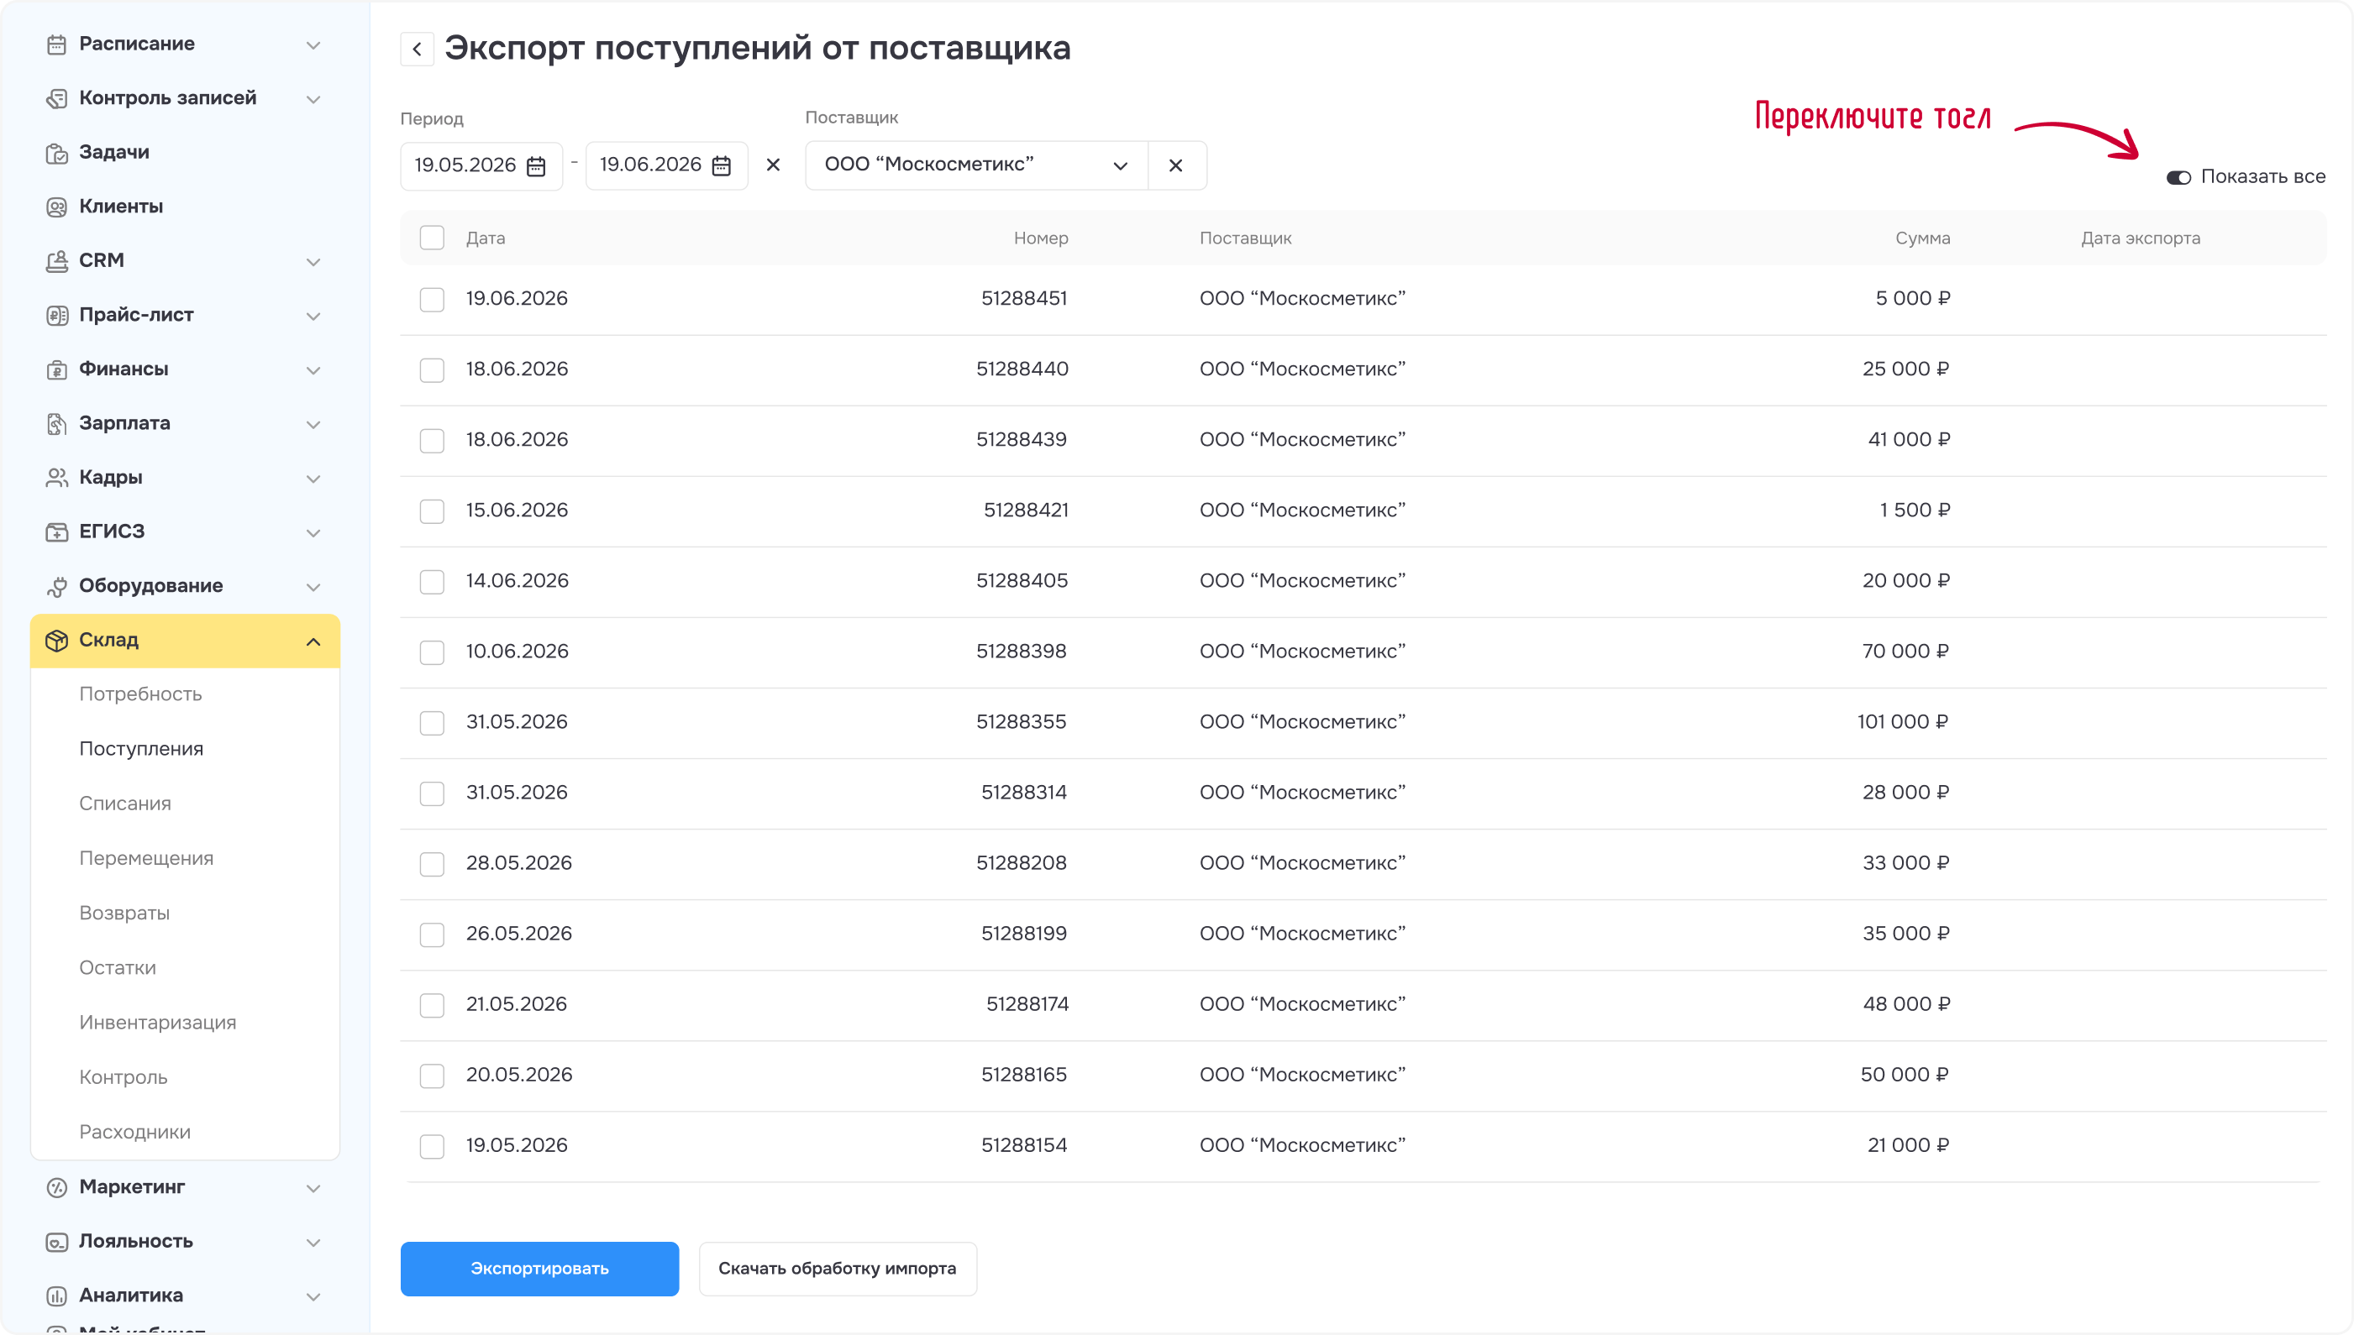The width and height of the screenshot is (2354, 1335).
Task: Open the end date calendar picker icon
Action: [722, 166]
